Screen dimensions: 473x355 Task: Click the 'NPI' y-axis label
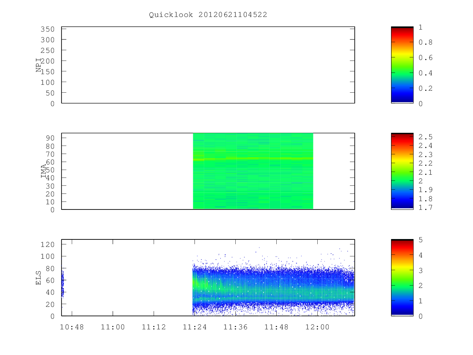click(39, 65)
